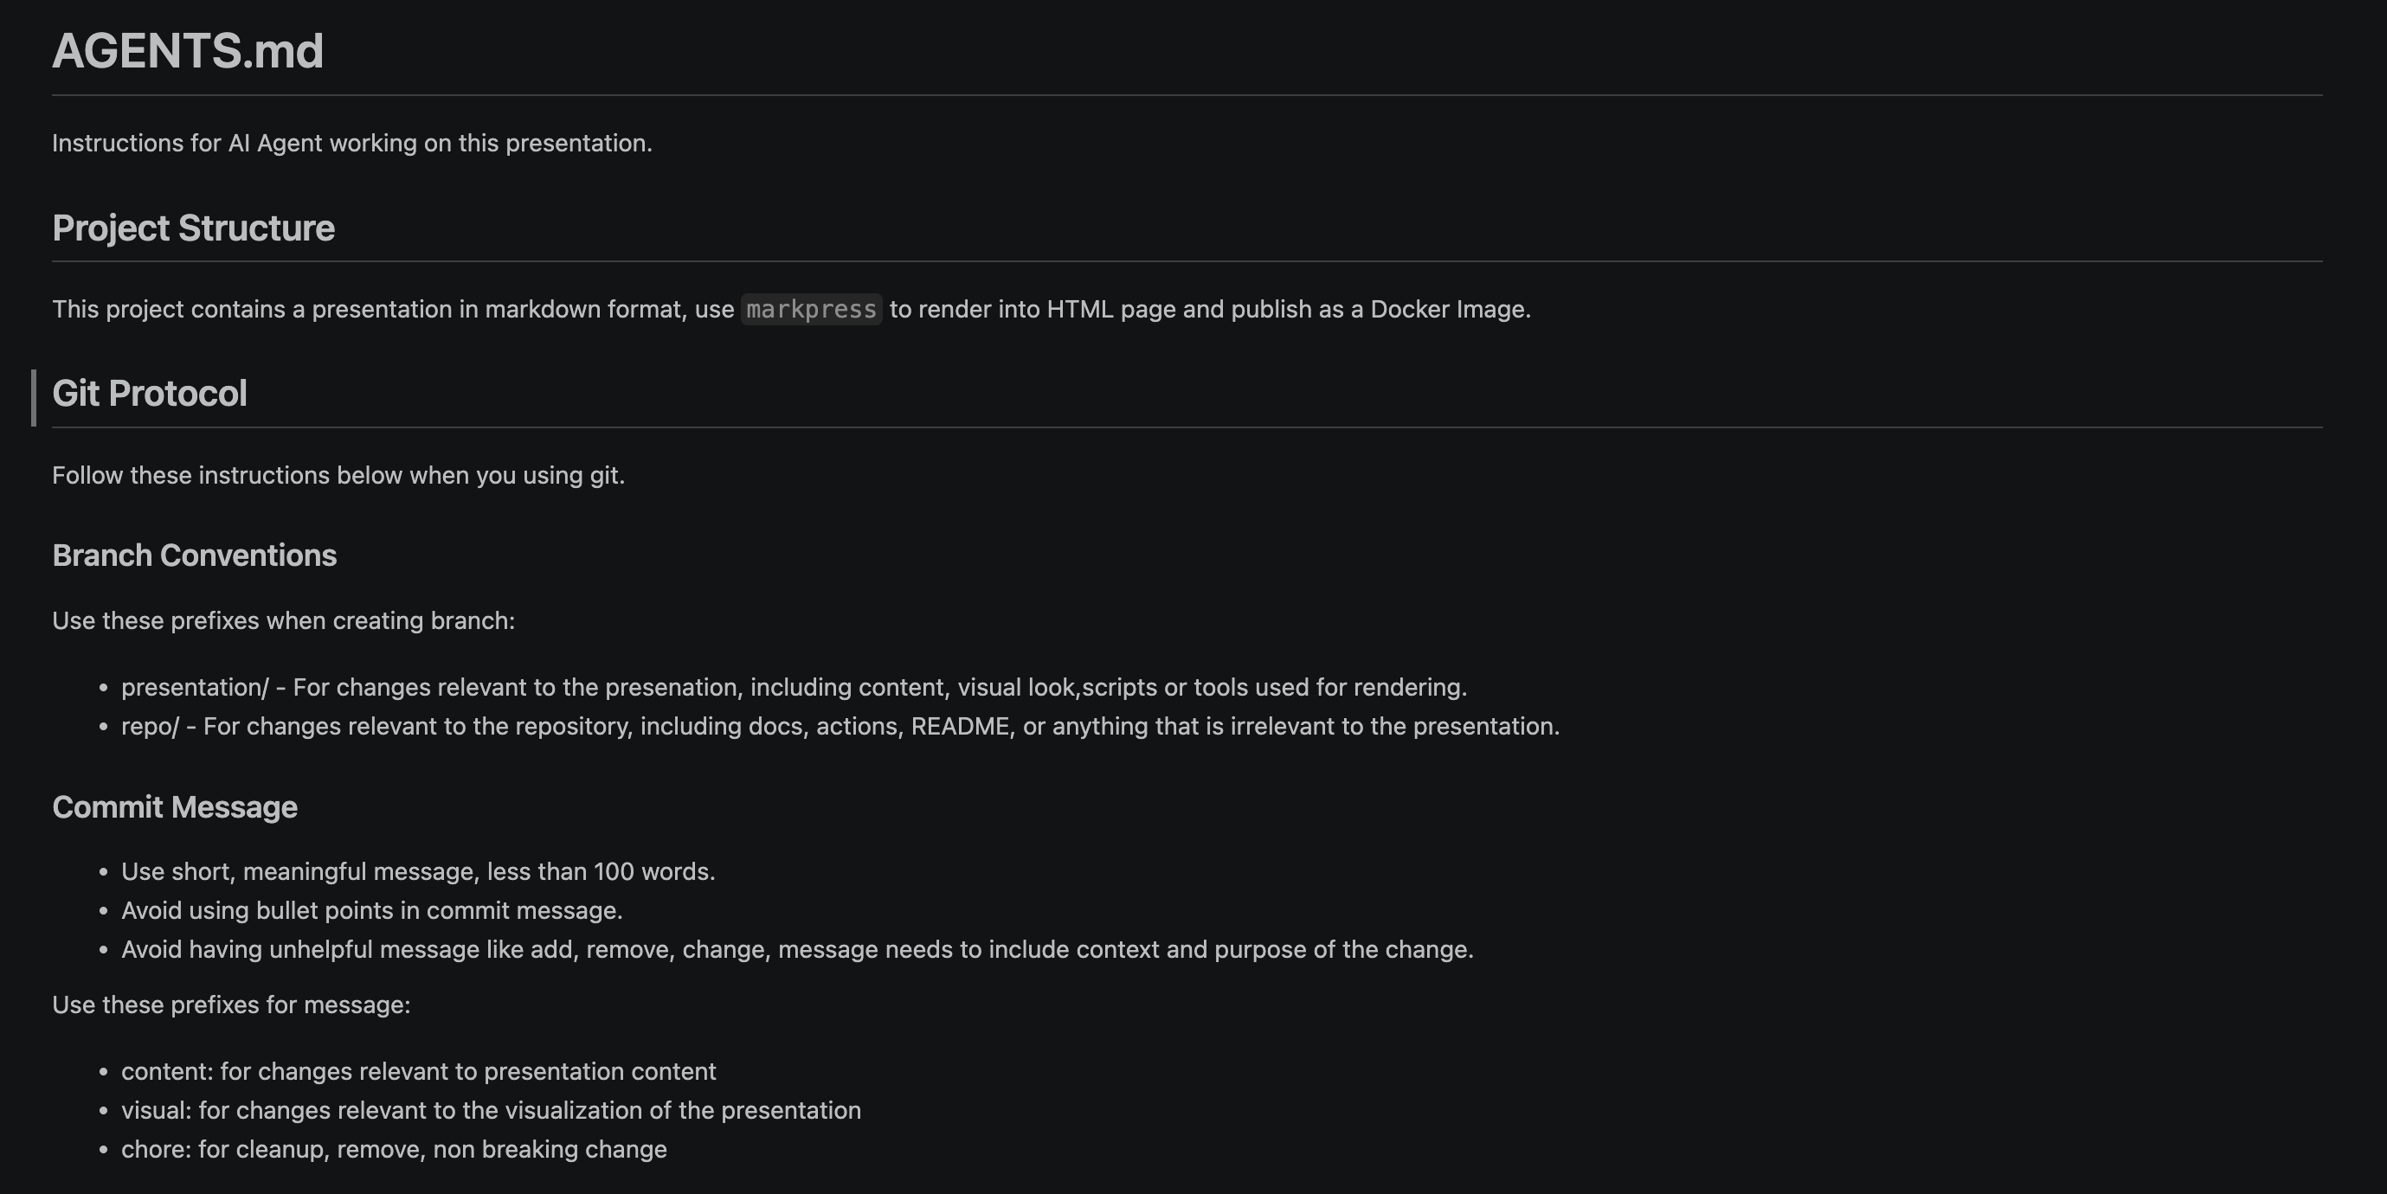Click "Use these prefixes for message" line
This screenshot has width=2387, height=1194.
(231, 1005)
